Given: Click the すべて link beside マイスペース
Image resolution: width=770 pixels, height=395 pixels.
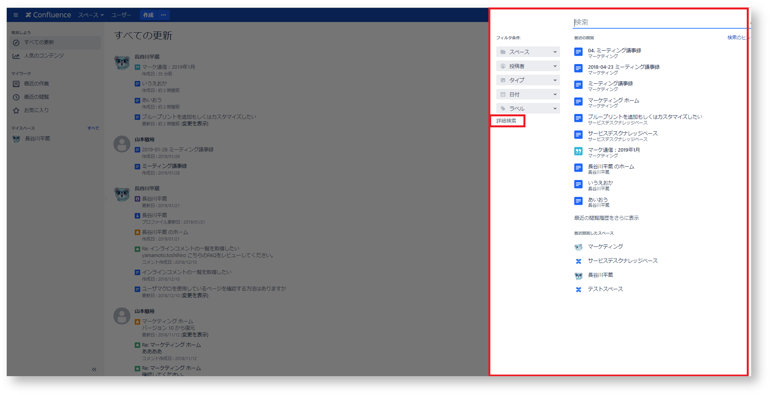Looking at the screenshot, I should point(93,128).
